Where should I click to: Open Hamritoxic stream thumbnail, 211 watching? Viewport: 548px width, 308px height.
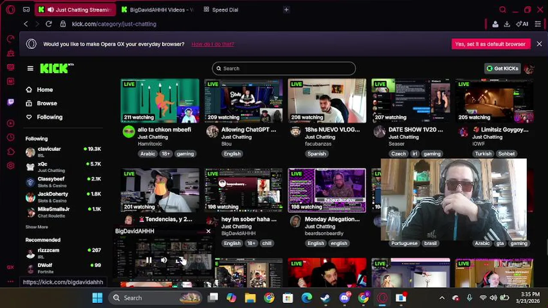coord(160,101)
